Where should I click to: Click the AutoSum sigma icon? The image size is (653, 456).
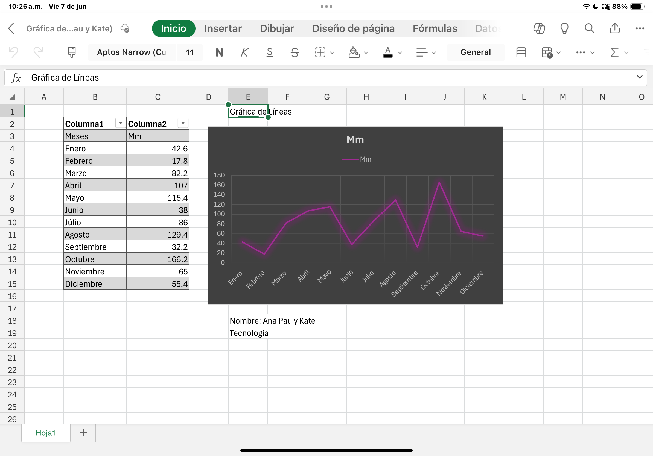pyautogui.click(x=614, y=52)
